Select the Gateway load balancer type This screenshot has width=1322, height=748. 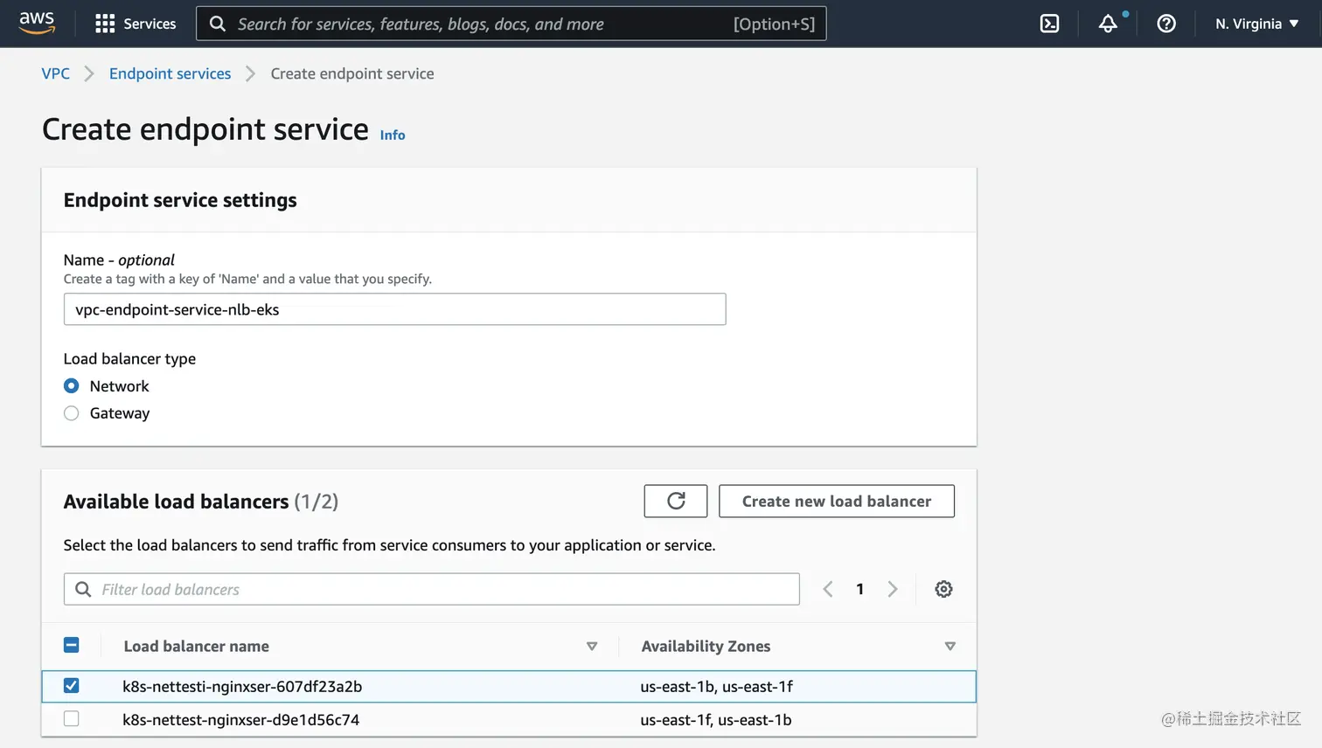[x=72, y=413]
